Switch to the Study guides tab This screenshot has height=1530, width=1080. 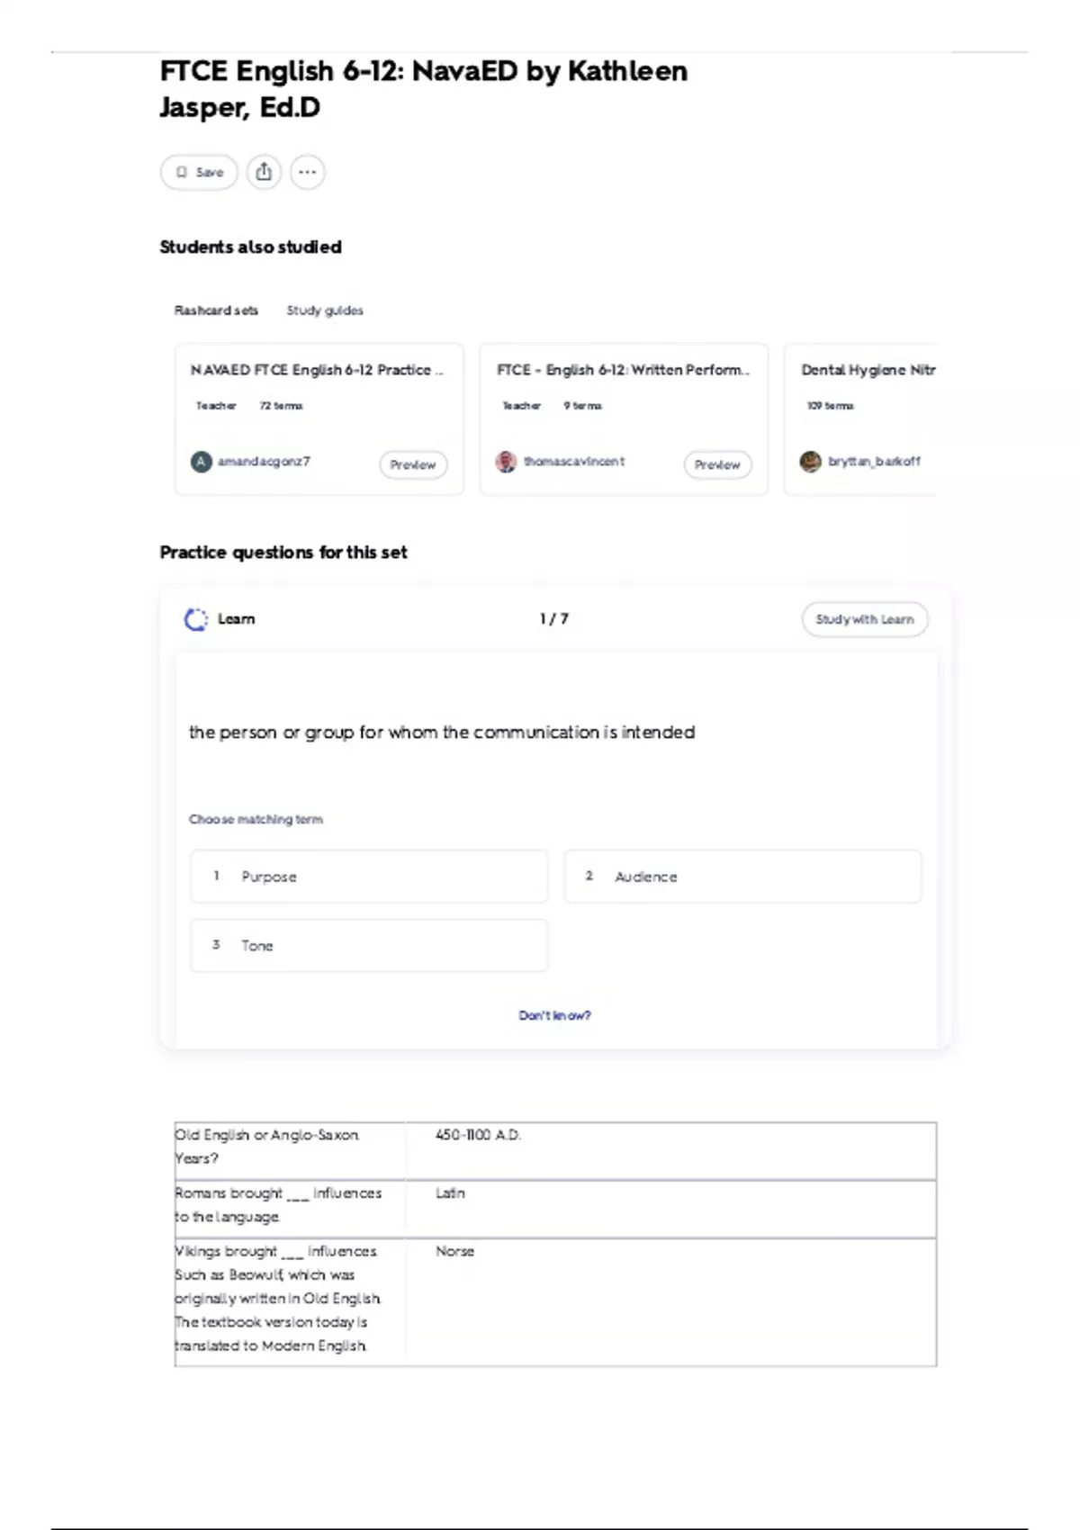[325, 310]
